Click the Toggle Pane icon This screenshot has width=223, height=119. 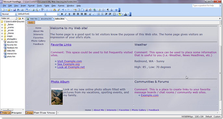pyautogui.click(x=27, y=10)
